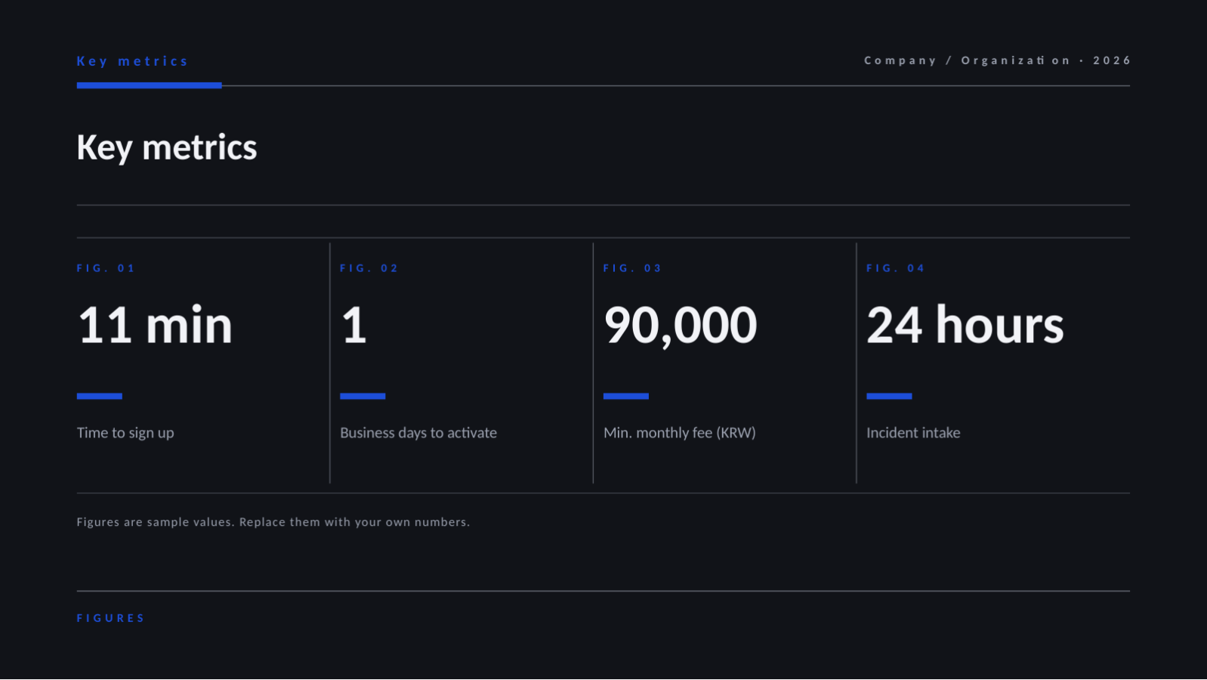Select the "FIG. 01" label
1207x680 pixels.
106,268
